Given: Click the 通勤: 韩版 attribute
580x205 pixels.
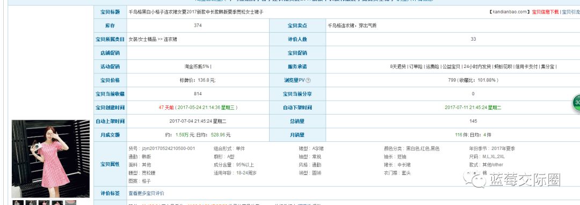Looking at the screenshot, I should (x=140, y=157).
